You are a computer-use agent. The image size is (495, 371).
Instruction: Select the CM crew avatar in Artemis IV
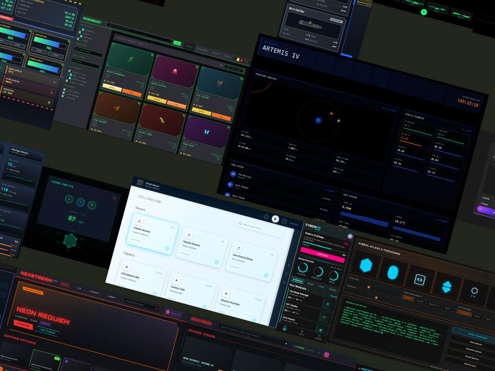pyautogui.click(x=233, y=174)
